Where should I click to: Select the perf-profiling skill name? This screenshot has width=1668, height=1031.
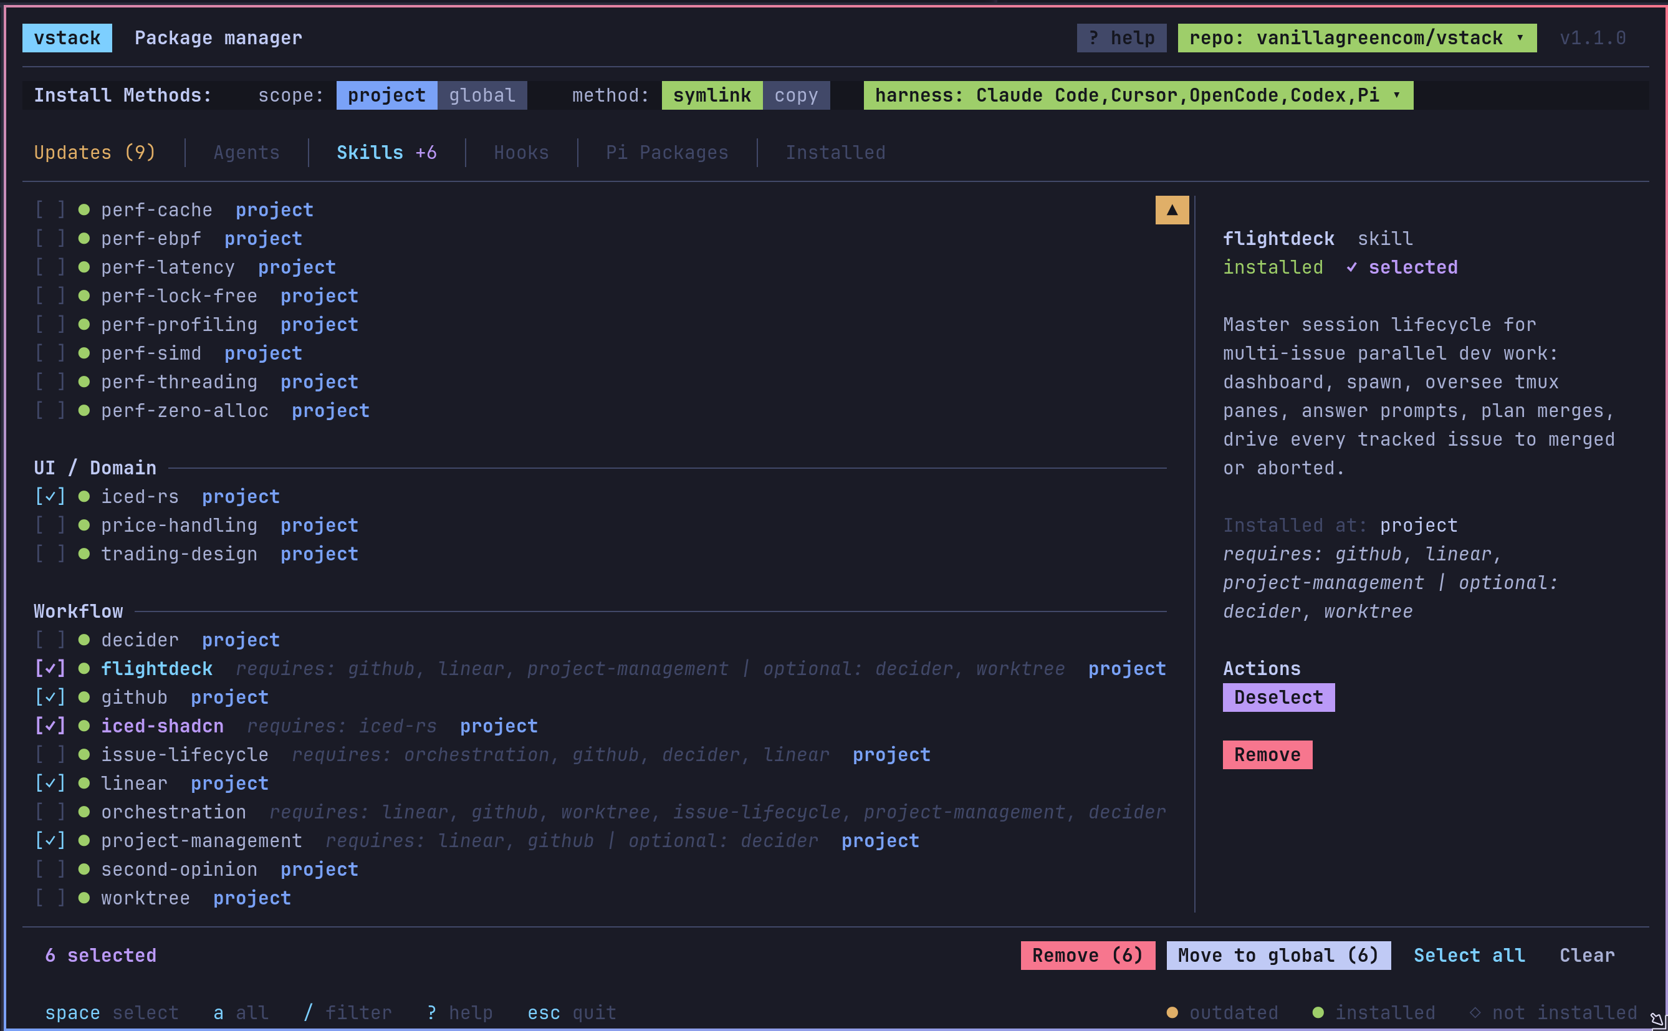point(180,325)
